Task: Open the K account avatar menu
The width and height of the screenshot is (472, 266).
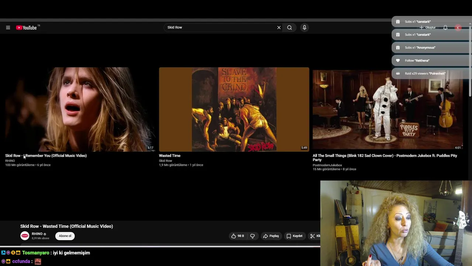Action: click(x=458, y=27)
